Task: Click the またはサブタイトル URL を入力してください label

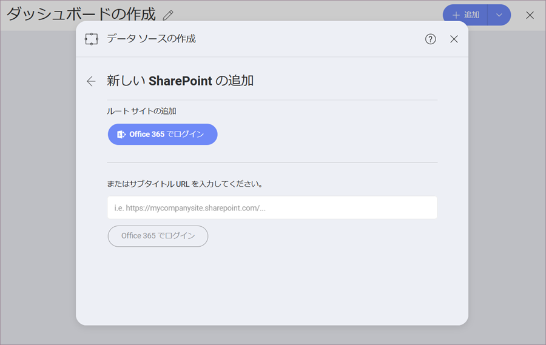Action: [185, 184]
